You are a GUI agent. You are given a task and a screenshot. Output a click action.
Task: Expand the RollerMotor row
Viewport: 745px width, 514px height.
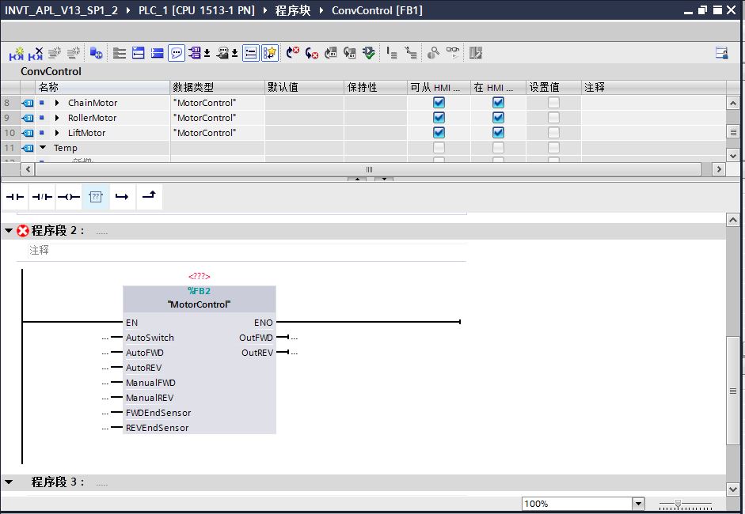tap(57, 118)
